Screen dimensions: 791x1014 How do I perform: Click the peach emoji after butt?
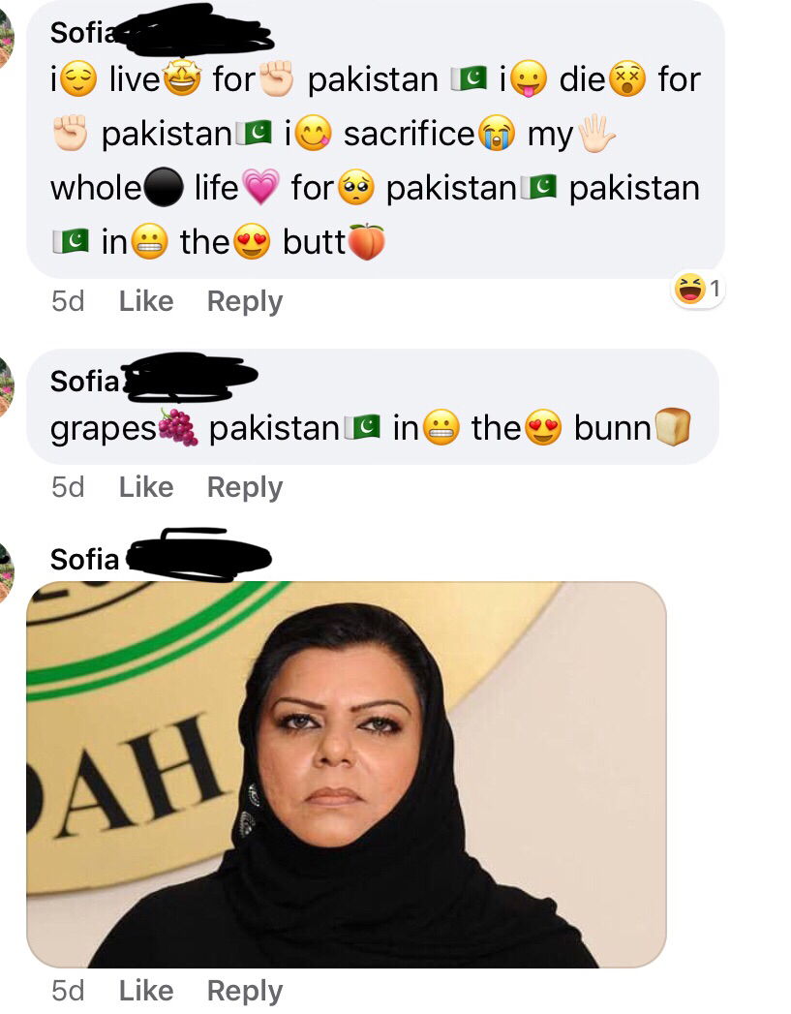(367, 242)
